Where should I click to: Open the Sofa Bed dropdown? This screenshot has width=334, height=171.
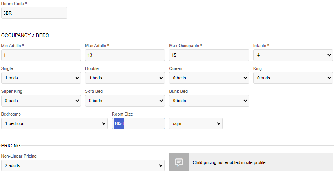point(125,101)
